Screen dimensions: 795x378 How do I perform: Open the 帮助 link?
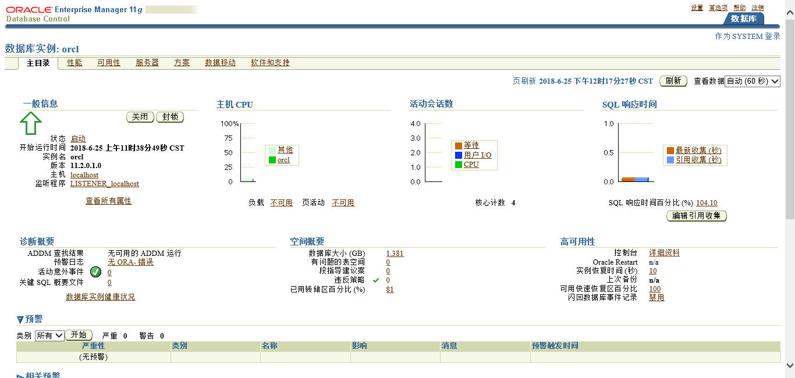pos(739,8)
